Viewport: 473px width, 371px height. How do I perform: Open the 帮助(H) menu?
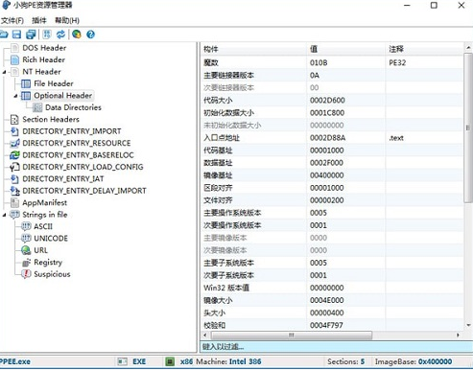67,20
